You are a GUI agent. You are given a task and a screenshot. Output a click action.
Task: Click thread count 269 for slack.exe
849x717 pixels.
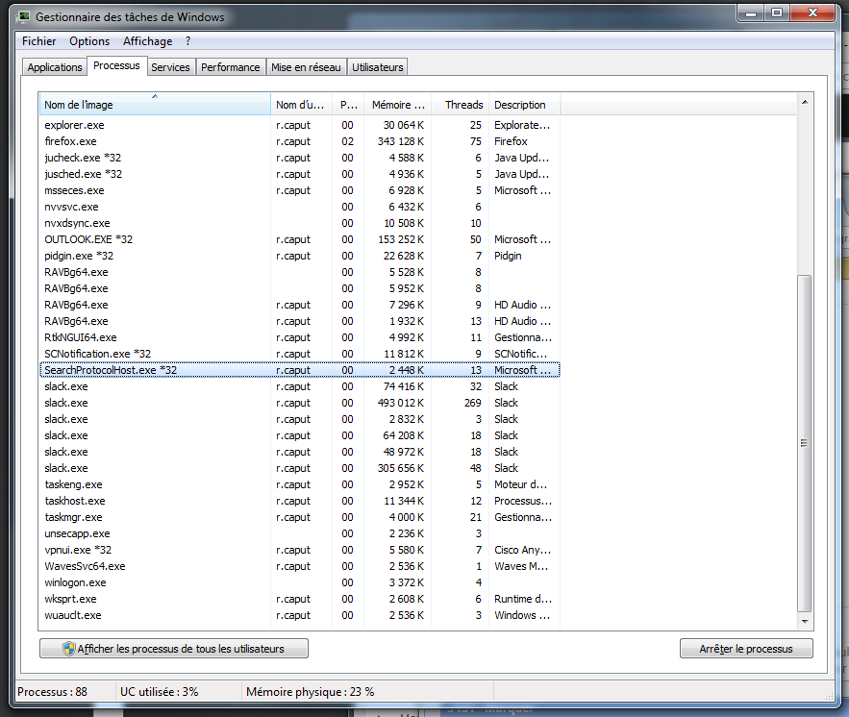pyautogui.click(x=473, y=403)
